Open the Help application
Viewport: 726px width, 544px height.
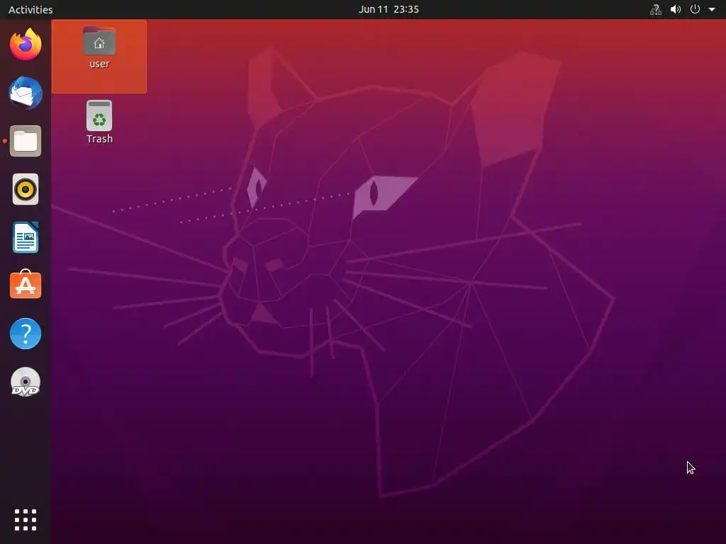pos(26,334)
